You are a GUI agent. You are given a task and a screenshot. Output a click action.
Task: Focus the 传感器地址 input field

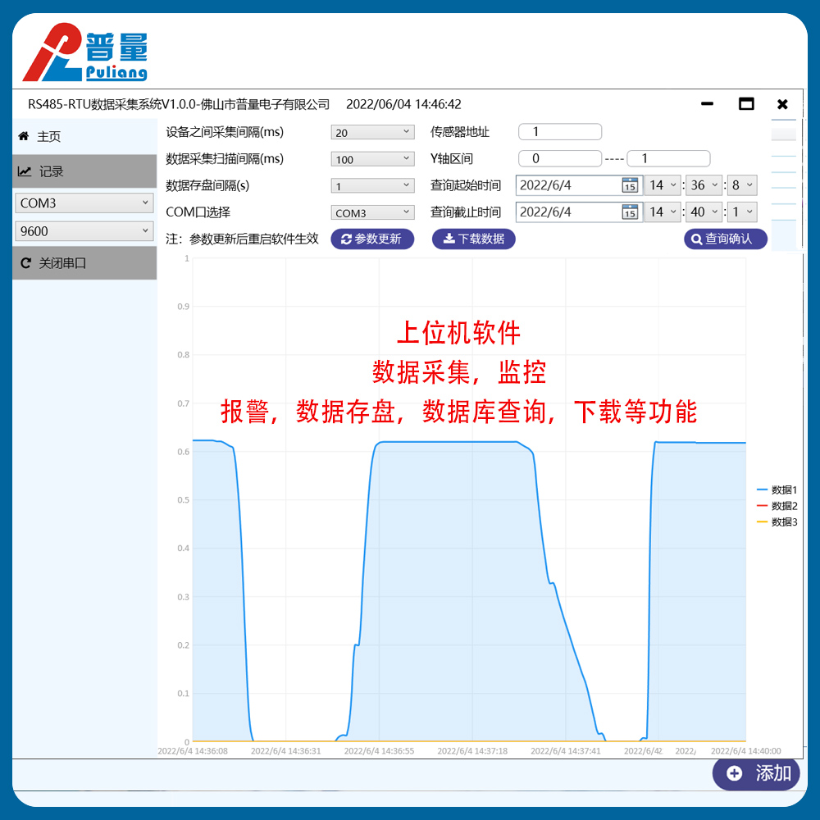coord(559,132)
